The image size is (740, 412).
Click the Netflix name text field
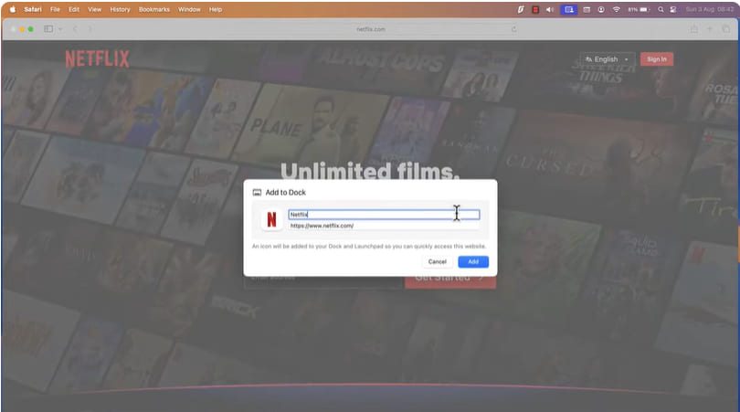[x=384, y=215]
